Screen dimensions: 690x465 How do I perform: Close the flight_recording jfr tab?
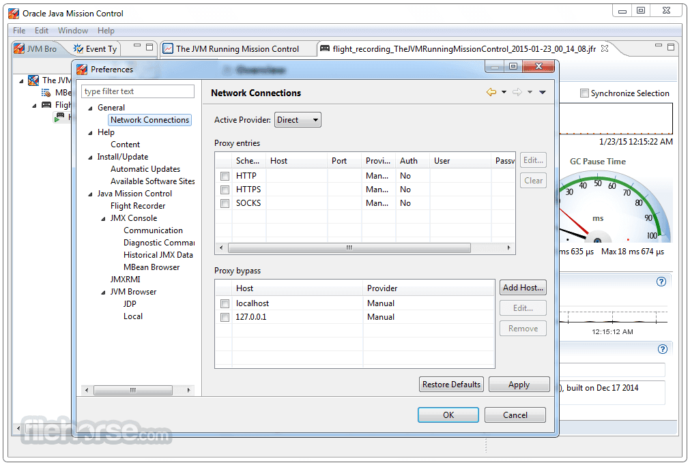tap(605, 48)
